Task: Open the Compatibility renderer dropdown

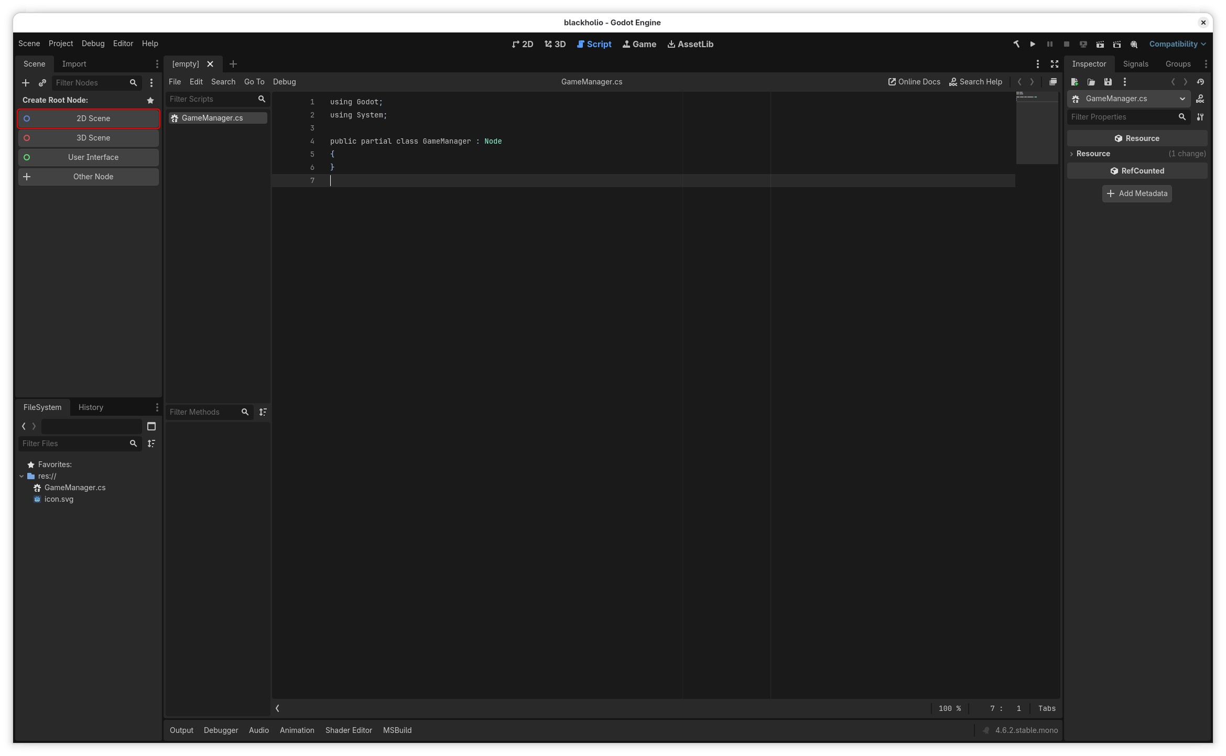Action: click(x=1177, y=44)
